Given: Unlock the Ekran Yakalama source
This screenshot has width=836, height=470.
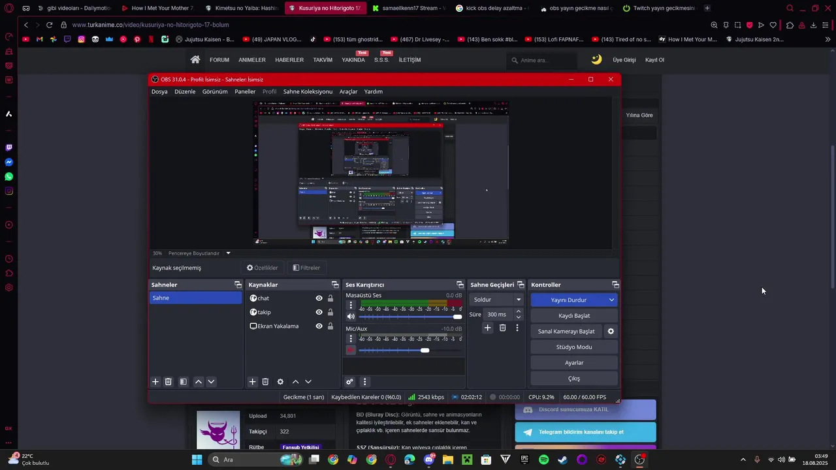Looking at the screenshot, I should pyautogui.click(x=330, y=326).
